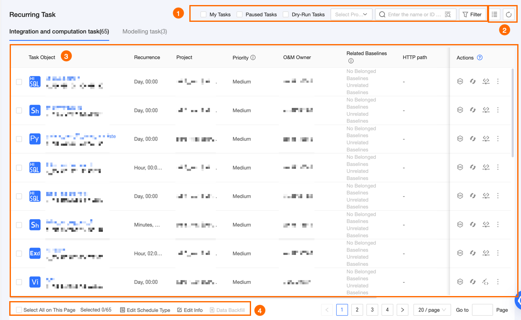Click the task table vertical scrollbar

(512, 113)
